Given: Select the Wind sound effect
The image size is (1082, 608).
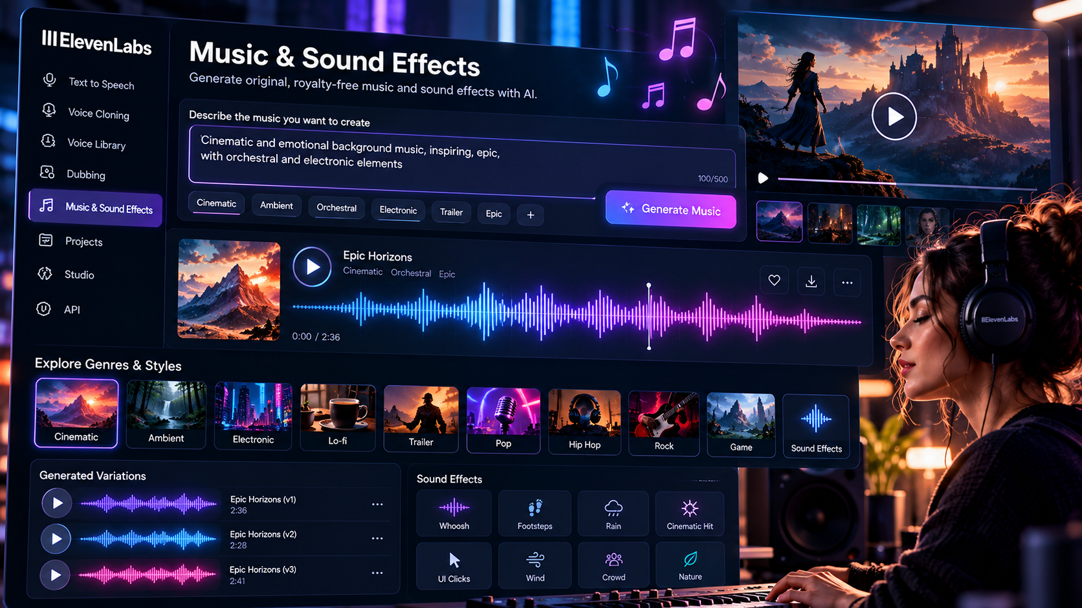Looking at the screenshot, I should pos(535,565).
